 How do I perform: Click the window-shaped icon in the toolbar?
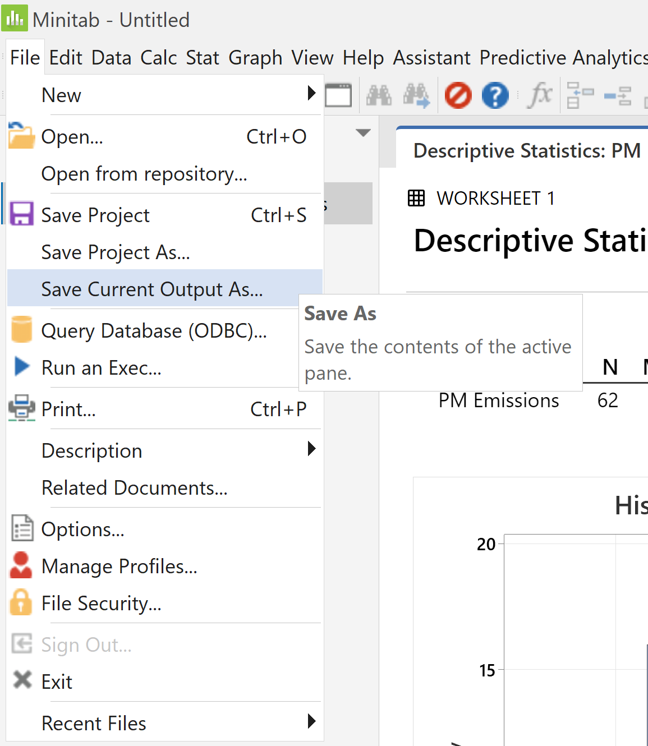(x=338, y=95)
